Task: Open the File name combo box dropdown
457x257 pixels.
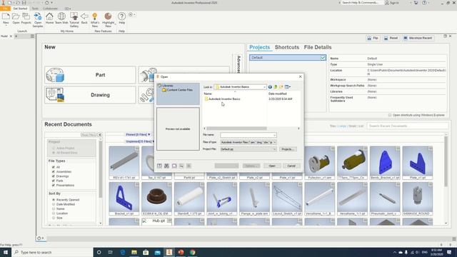Action: (274, 135)
